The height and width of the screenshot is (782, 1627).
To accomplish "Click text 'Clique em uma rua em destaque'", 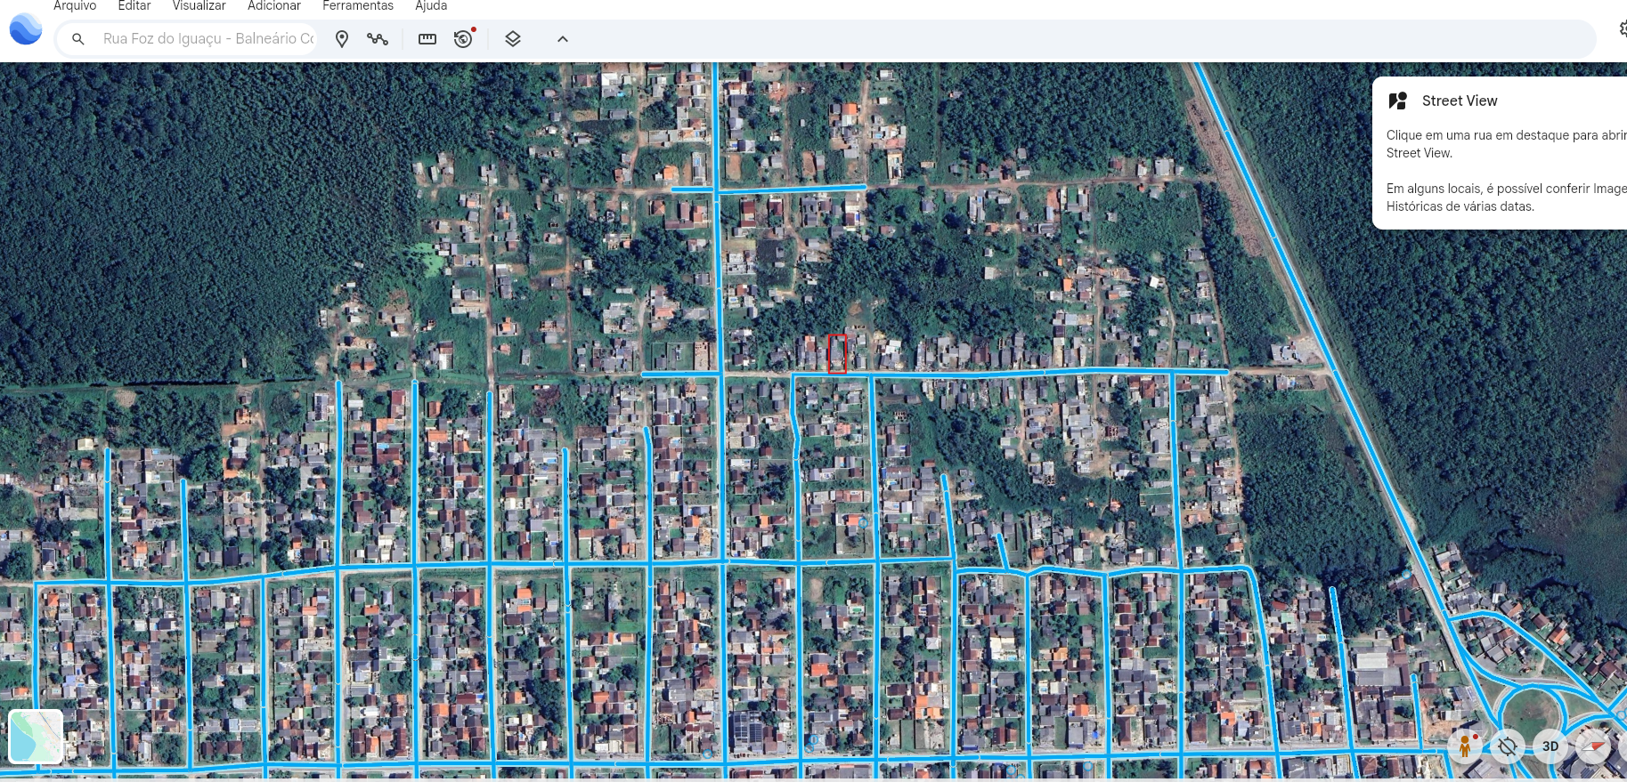I will click(1477, 135).
